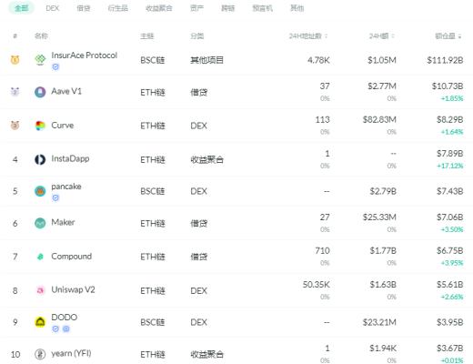Open the Aave V1 project link

(x=66, y=91)
